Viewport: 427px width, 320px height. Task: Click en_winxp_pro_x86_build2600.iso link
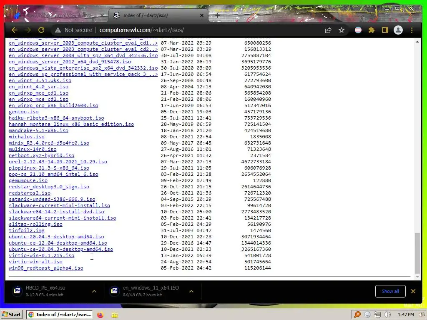click(x=53, y=105)
